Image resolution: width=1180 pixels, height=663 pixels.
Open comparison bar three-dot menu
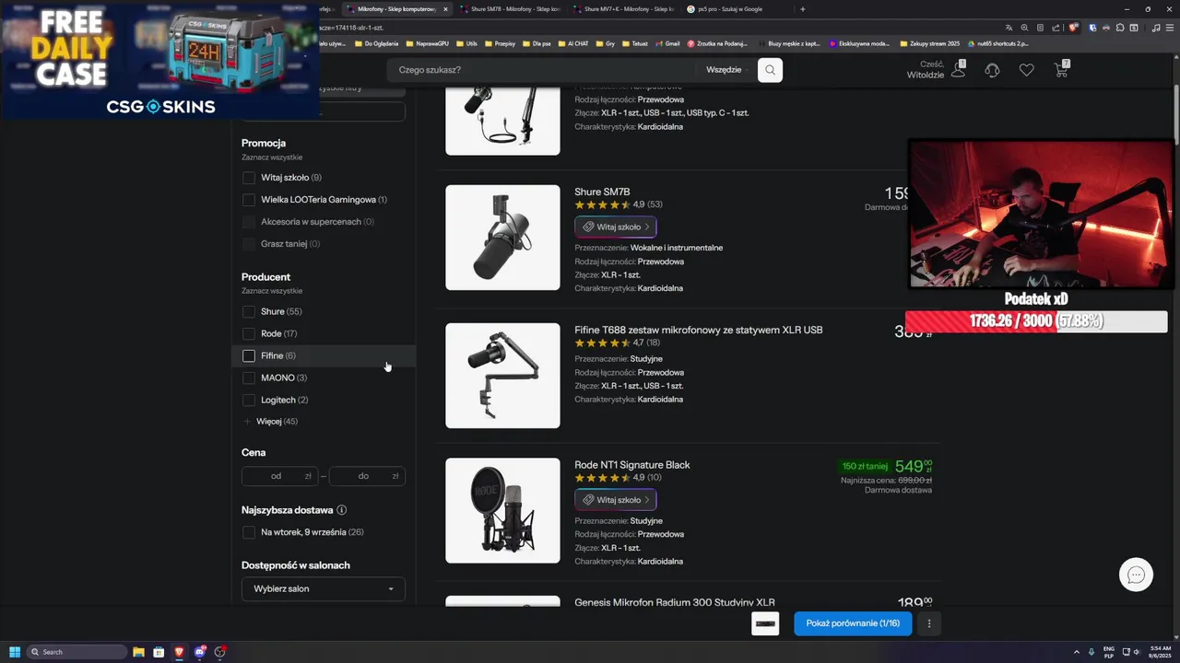(x=929, y=623)
